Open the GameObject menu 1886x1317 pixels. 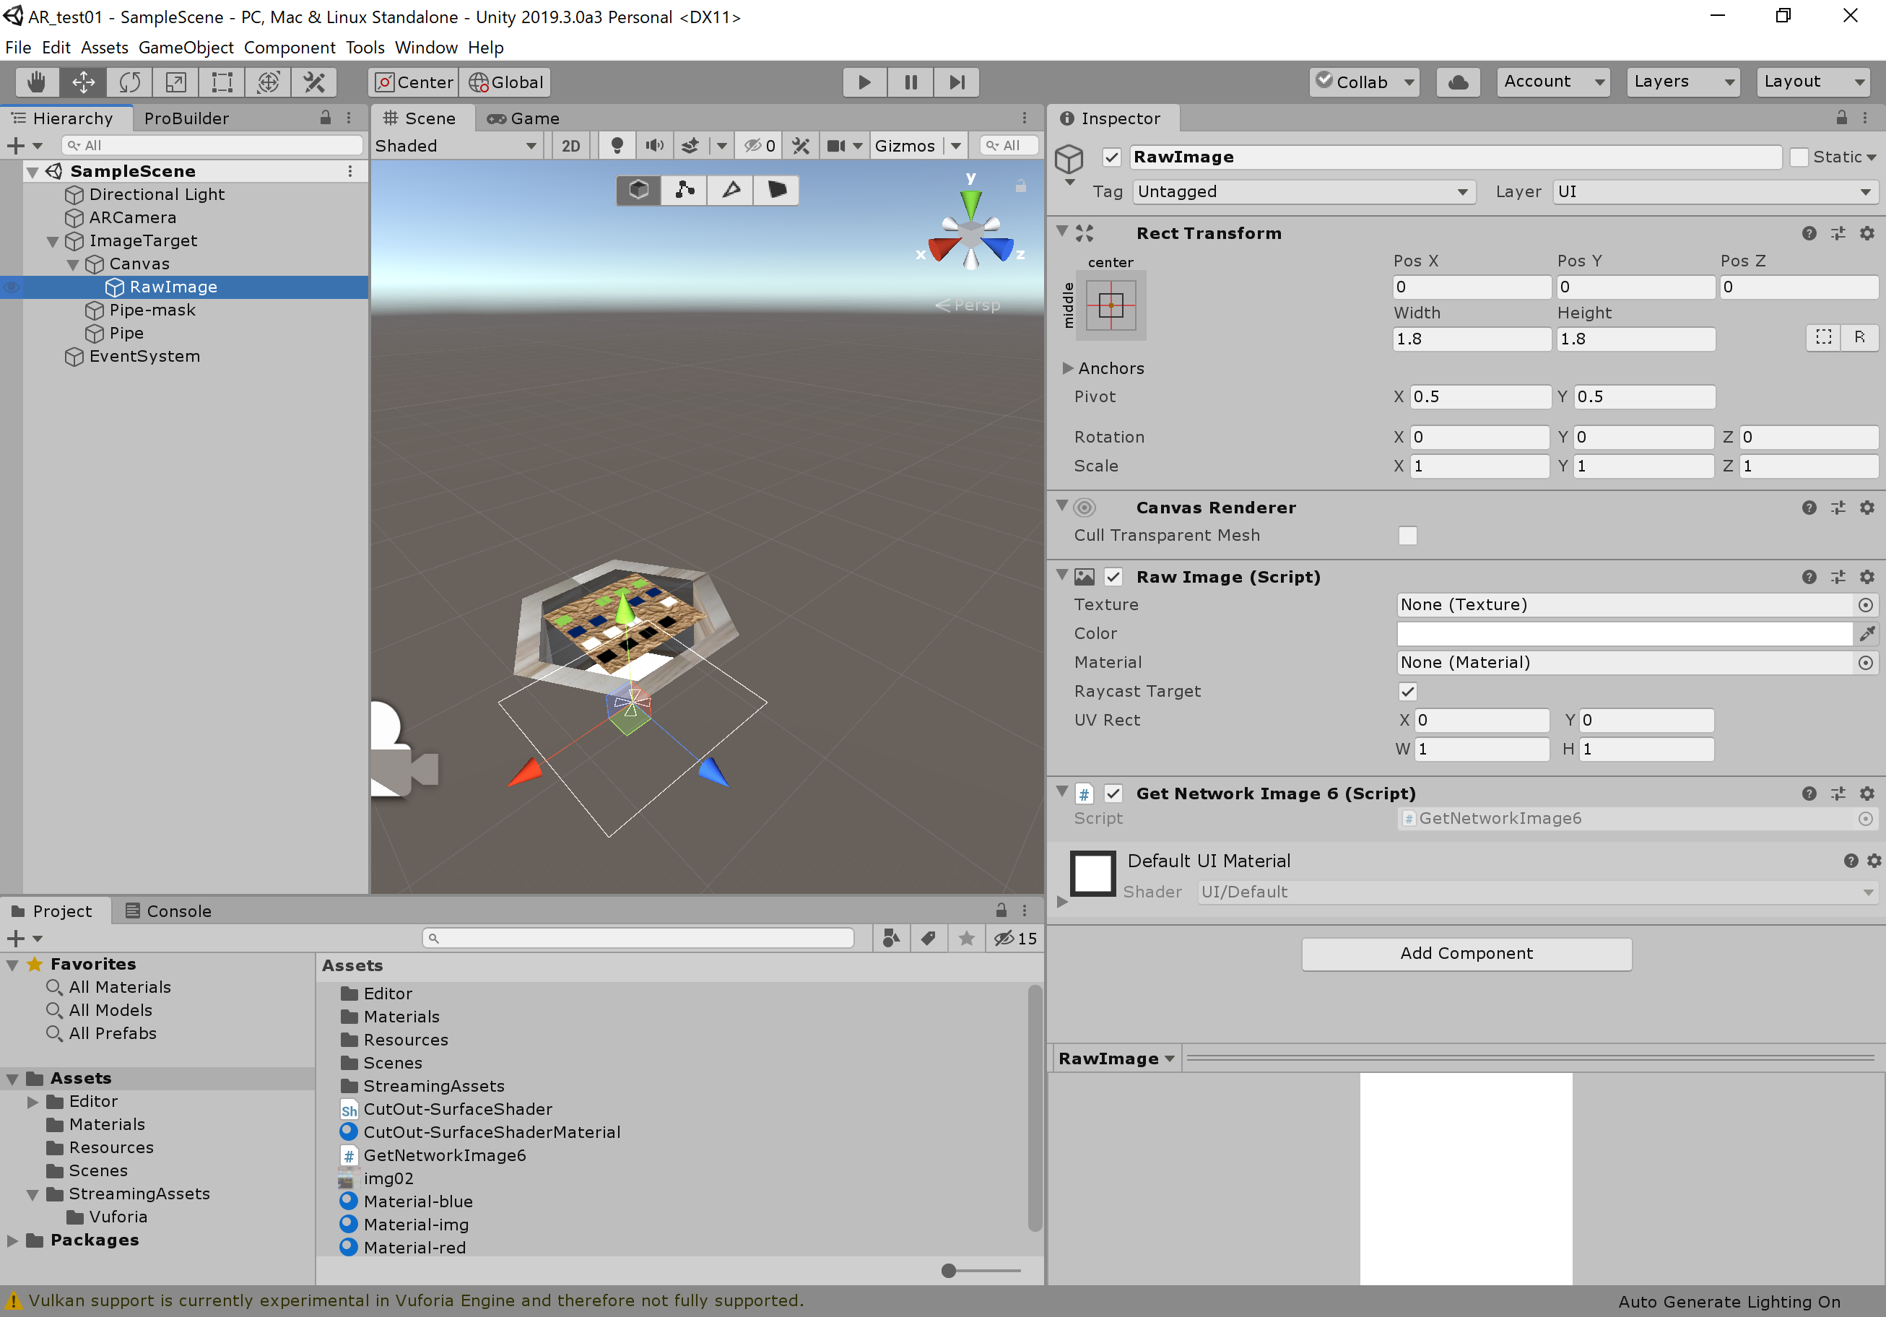(x=186, y=48)
